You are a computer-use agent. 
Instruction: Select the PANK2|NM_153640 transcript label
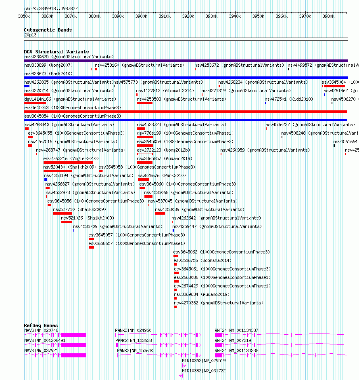(x=135, y=350)
